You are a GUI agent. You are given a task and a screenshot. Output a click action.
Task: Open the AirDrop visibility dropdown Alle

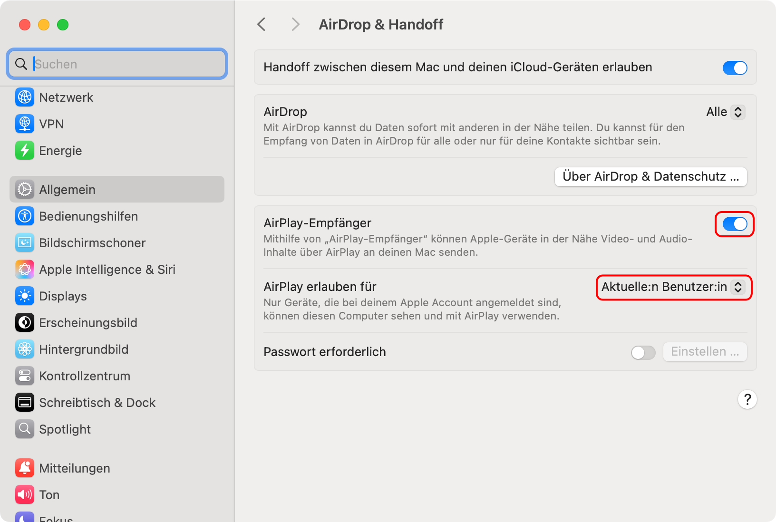pyautogui.click(x=726, y=112)
